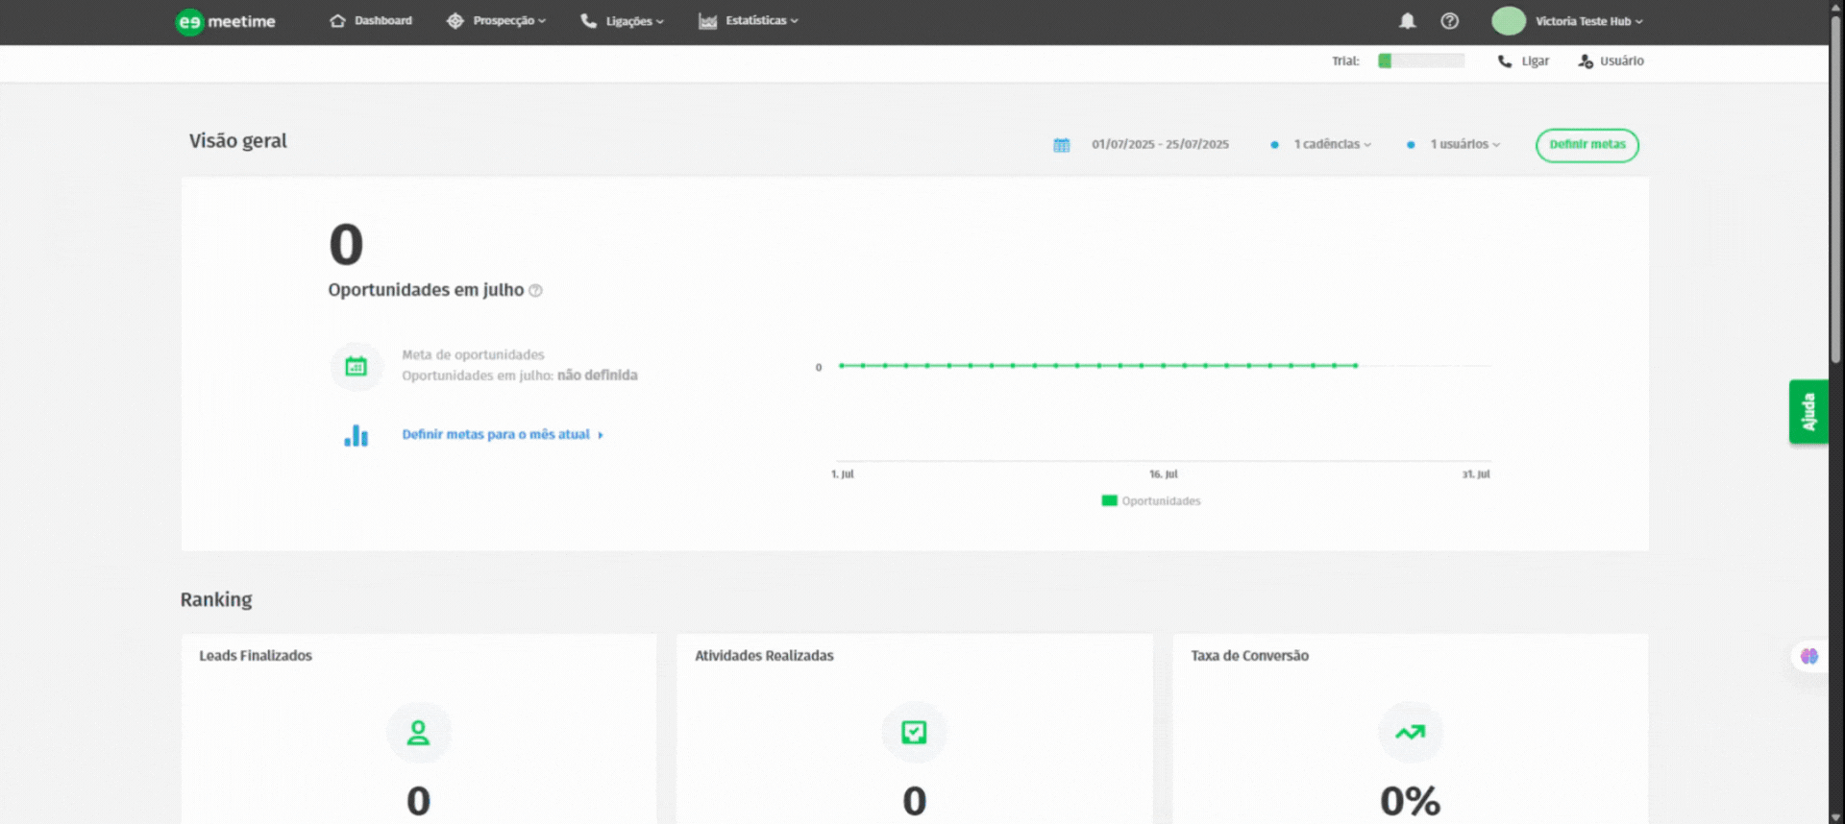Click info icon beside Oportunidades em julho
Image resolution: width=1845 pixels, height=824 pixels.
click(x=536, y=291)
